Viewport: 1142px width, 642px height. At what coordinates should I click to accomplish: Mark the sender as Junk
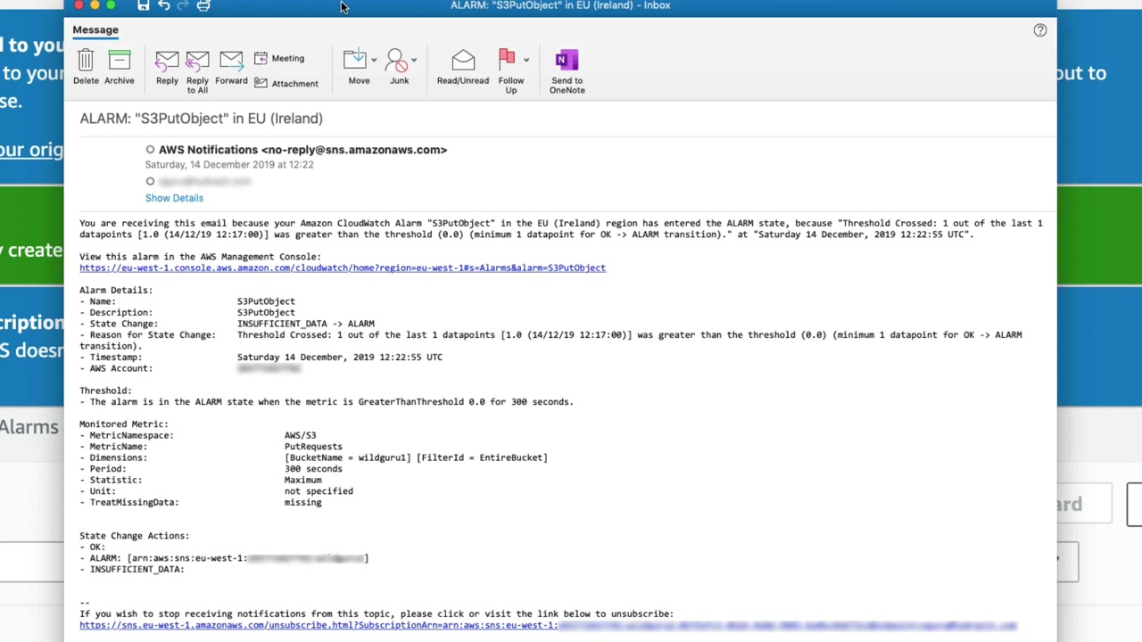click(x=398, y=68)
